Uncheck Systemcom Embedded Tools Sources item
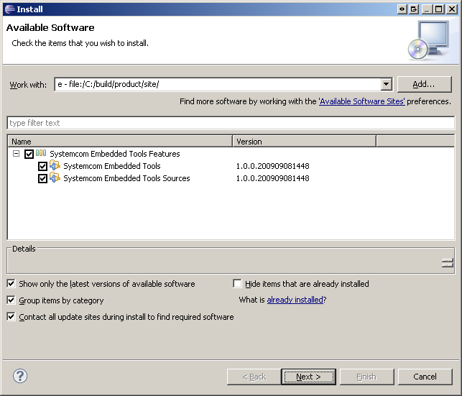 [x=42, y=178]
